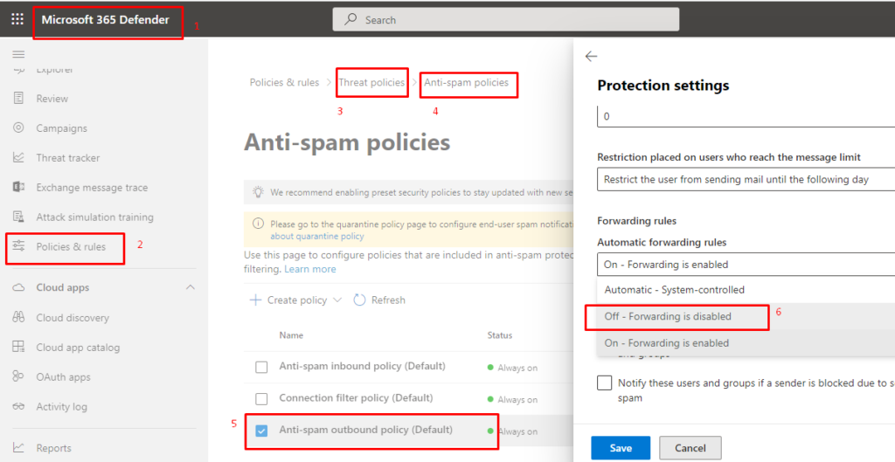Check Connection filter policy (Default) checkbox

coord(261,399)
